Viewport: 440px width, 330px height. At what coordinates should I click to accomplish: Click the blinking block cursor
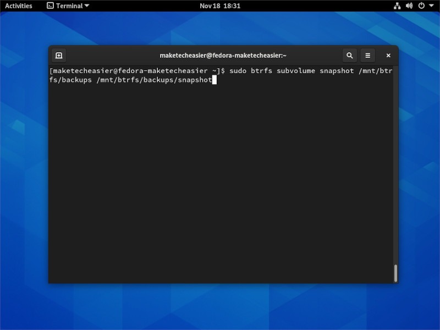pos(215,80)
